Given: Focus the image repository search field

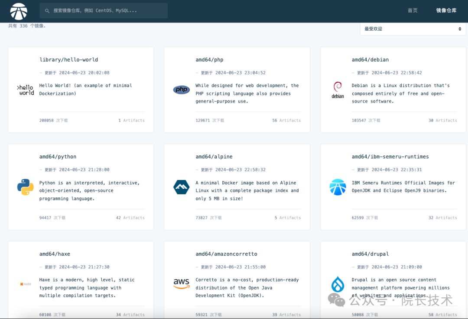Looking at the screenshot, I should tap(103, 11).
